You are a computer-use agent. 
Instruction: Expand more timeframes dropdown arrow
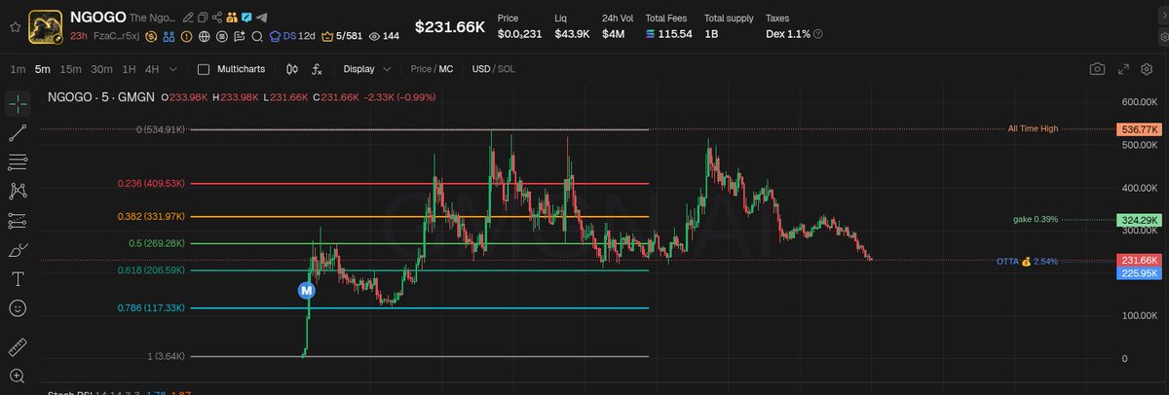coord(173,69)
